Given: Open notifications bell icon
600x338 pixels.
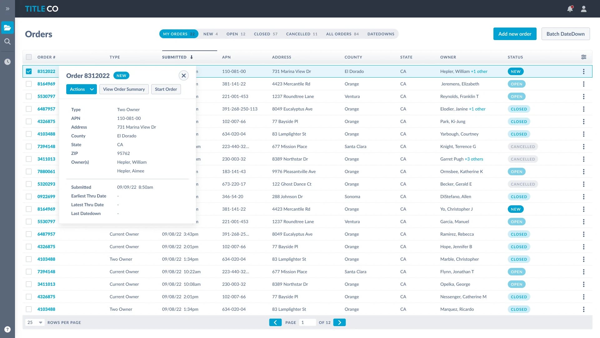Looking at the screenshot, I should point(570,9).
